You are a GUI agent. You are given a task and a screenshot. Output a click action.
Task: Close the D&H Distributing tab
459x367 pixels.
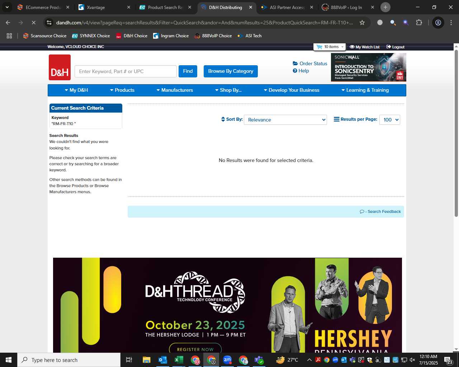(x=251, y=7)
